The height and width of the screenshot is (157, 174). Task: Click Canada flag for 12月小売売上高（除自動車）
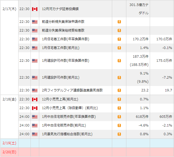coord(35,108)
